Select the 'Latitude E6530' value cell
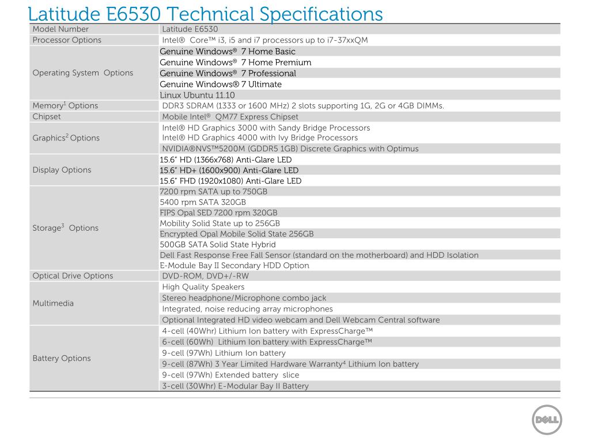The width and height of the screenshot is (590, 442). click(360, 29)
